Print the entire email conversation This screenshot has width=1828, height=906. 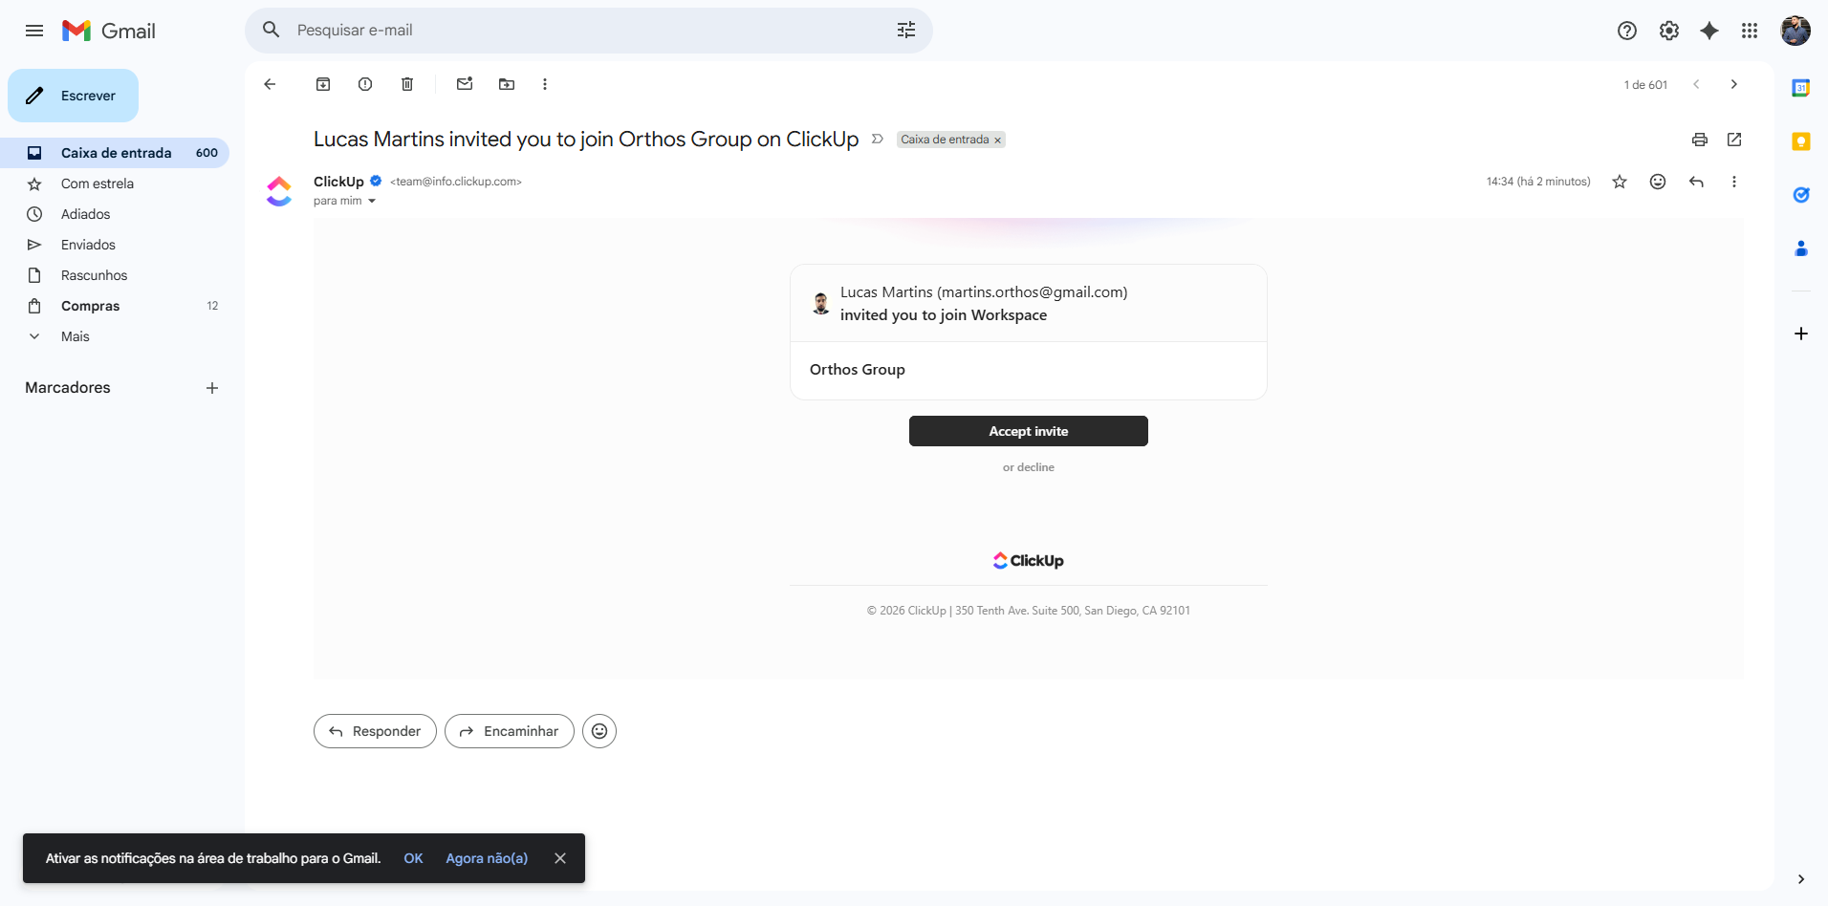tap(1699, 140)
